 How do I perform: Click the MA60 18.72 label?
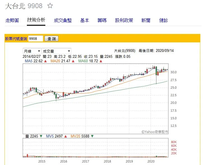(88, 61)
